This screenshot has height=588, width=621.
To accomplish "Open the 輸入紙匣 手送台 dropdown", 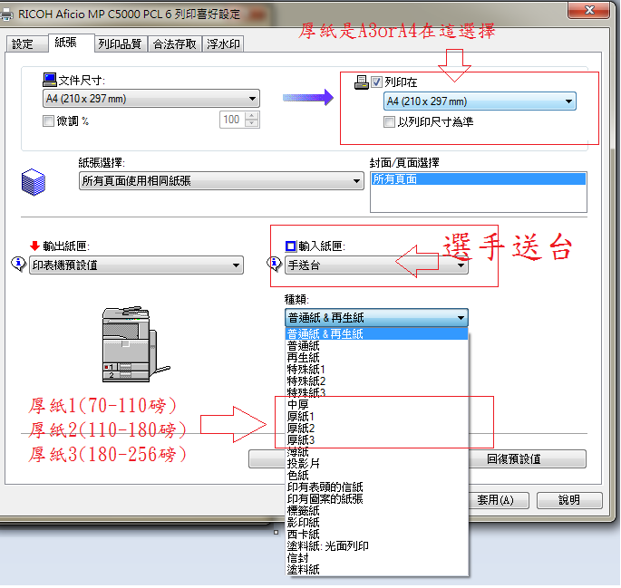I will point(376,265).
